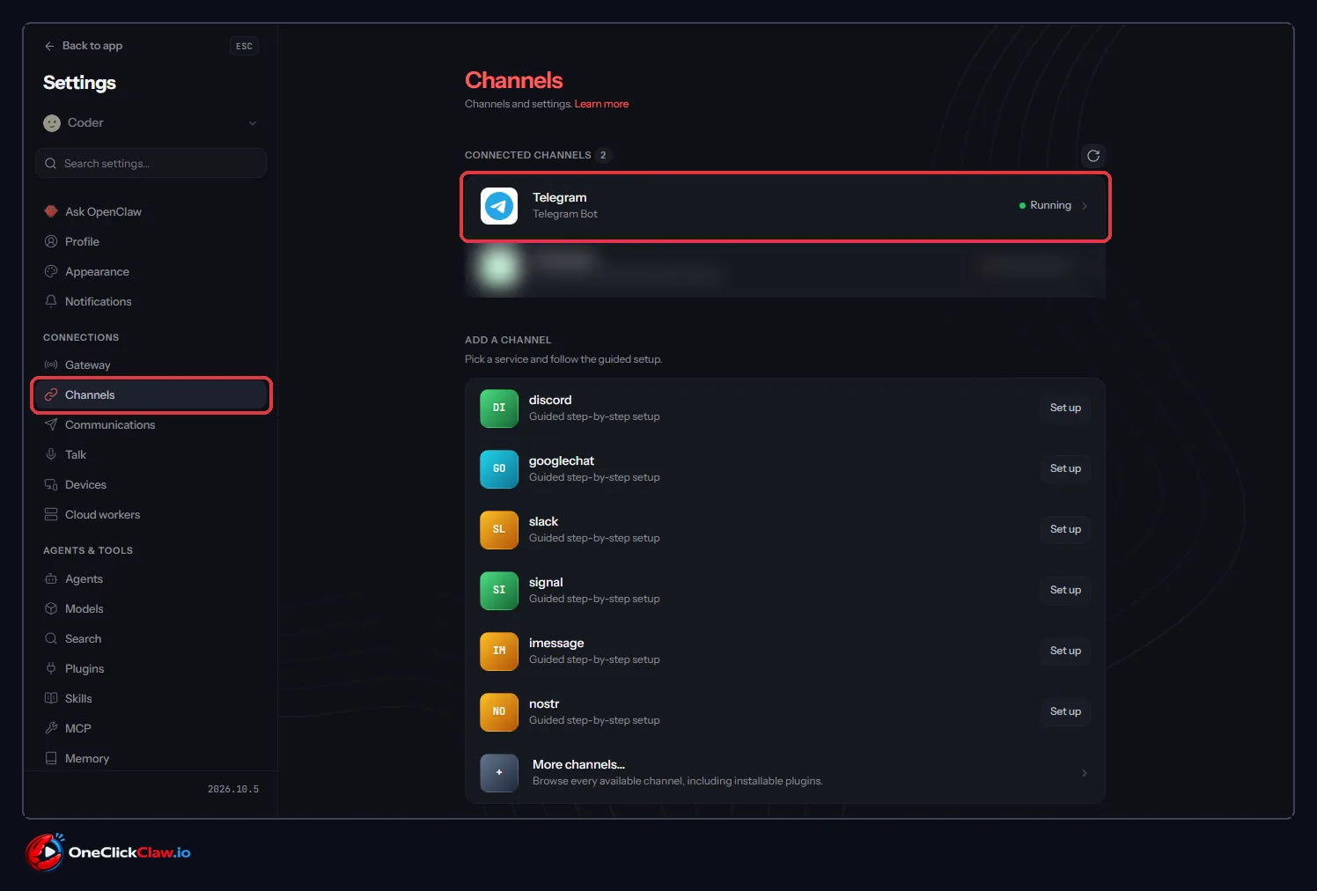Click the More channels plus icon
This screenshot has width=1317, height=891.
tap(499, 772)
